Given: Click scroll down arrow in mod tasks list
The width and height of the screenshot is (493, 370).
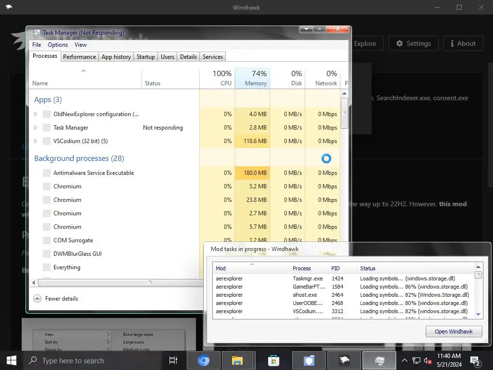Looking at the screenshot, I should 478,314.
